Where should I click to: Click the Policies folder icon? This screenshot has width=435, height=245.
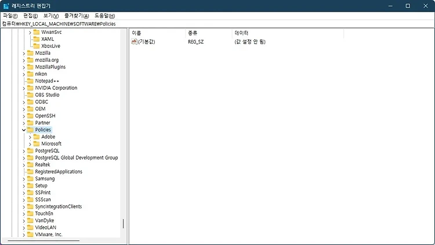click(x=30, y=129)
